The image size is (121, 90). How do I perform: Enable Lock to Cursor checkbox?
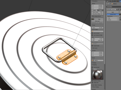[92, 33]
